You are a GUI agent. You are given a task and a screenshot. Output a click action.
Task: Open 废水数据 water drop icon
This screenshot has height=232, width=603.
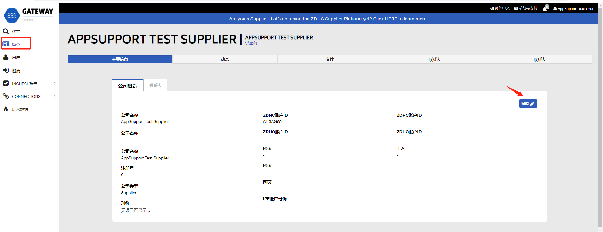tap(6, 109)
